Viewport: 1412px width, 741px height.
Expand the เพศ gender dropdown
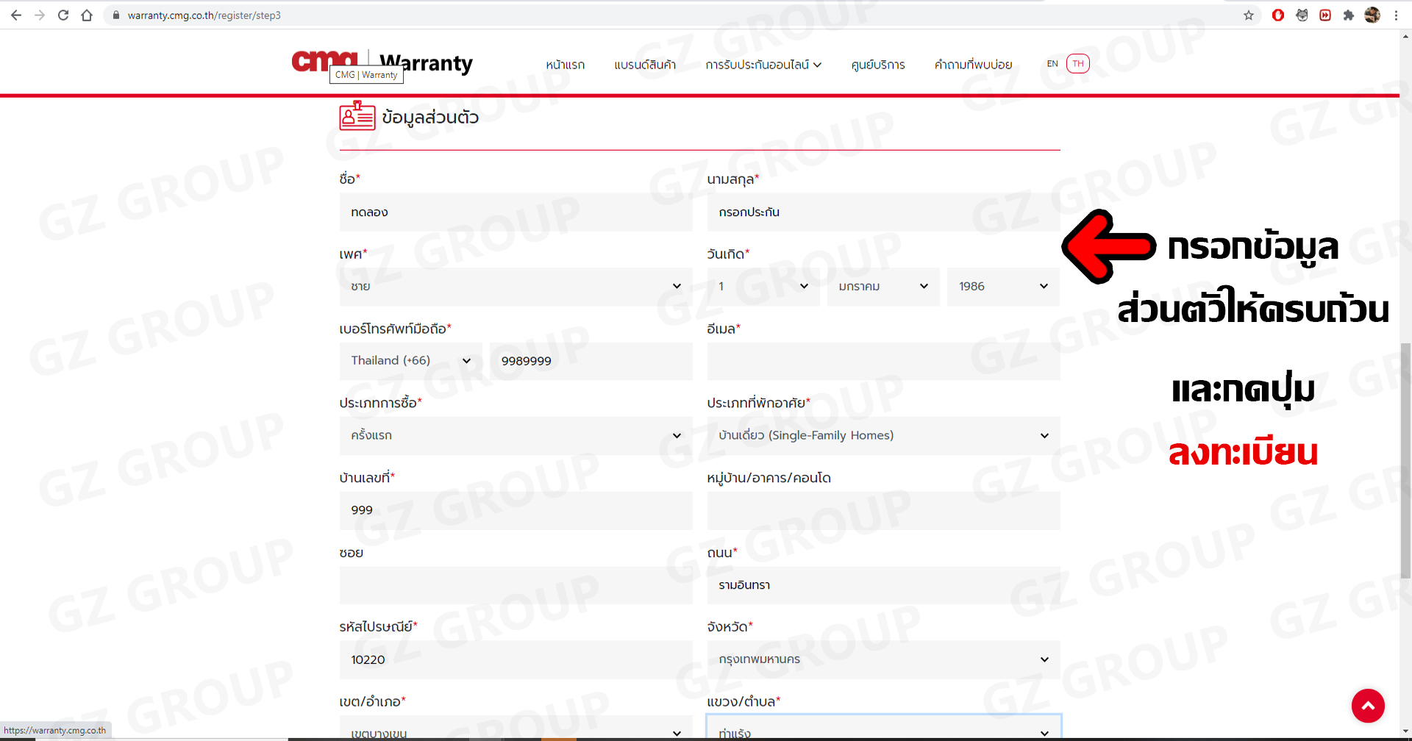click(515, 287)
